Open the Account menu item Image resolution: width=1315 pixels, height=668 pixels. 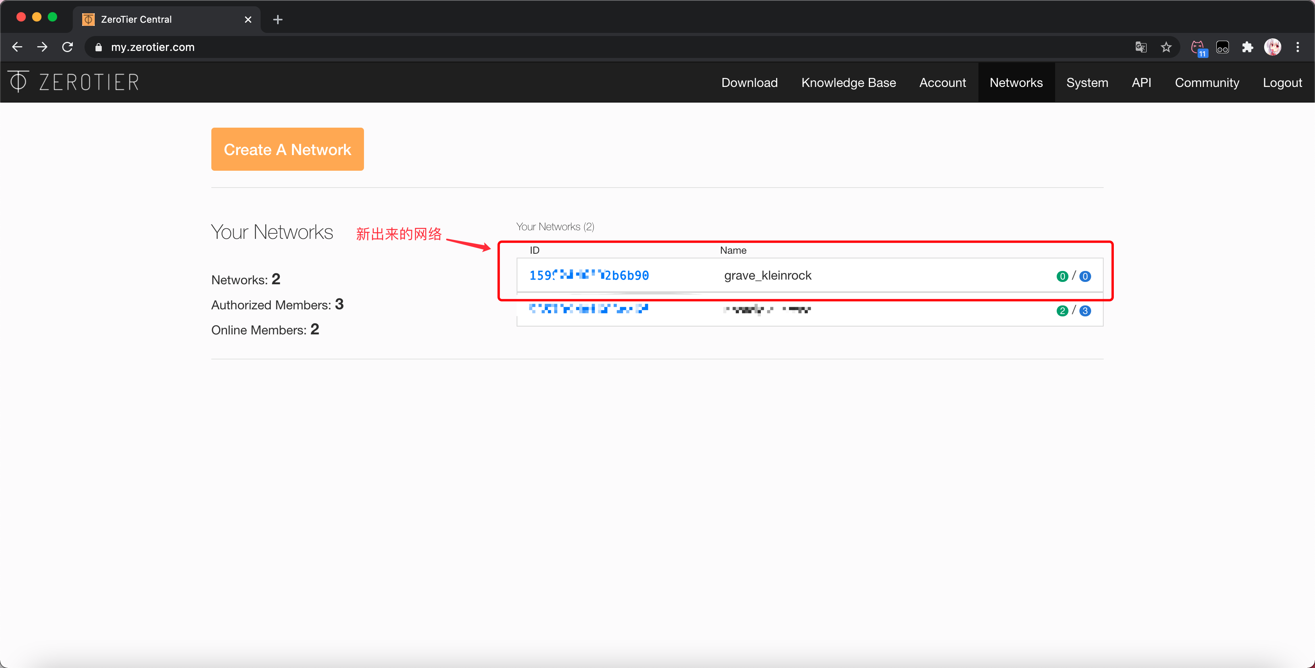pos(942,83)
